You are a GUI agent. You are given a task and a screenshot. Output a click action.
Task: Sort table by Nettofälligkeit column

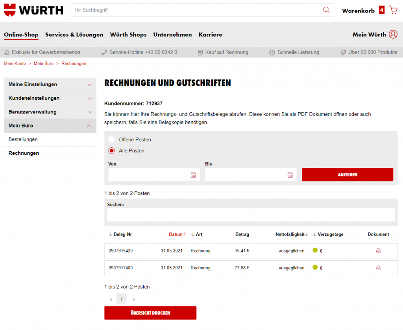(292, 234)
